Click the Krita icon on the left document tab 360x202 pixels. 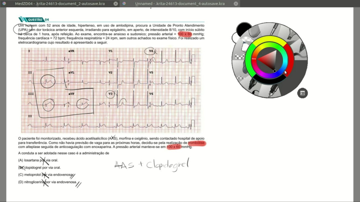click(4, 3)
